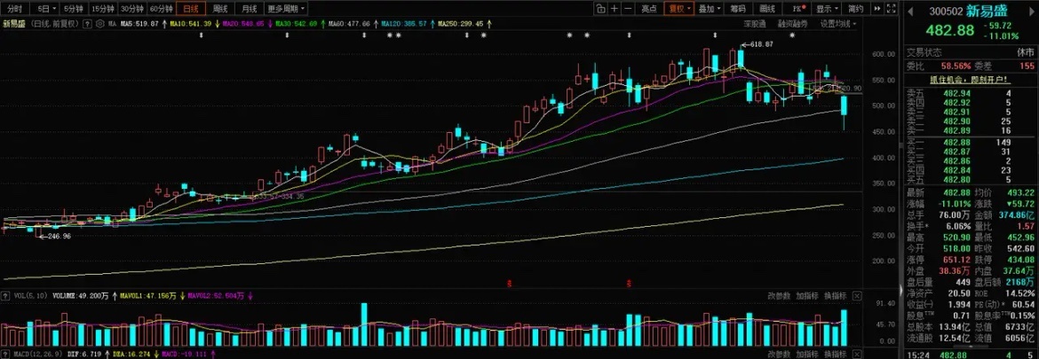Click the 抓住机会，限时开户 link
Viewport: 1039px width, 359px height.
970,79
